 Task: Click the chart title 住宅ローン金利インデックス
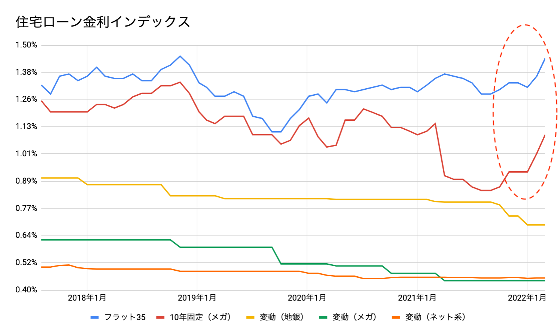(x=103, y=22)
